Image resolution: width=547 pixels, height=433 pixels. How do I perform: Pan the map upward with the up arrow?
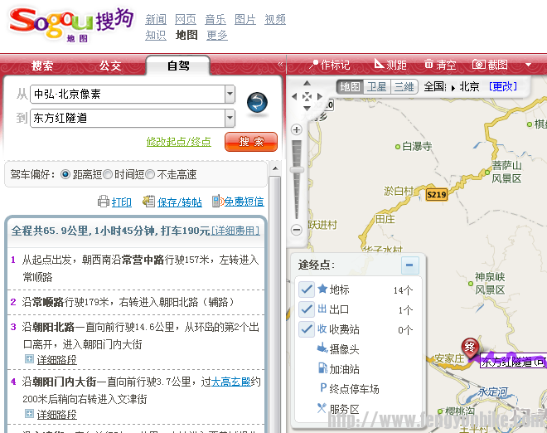tap(307, 83)
